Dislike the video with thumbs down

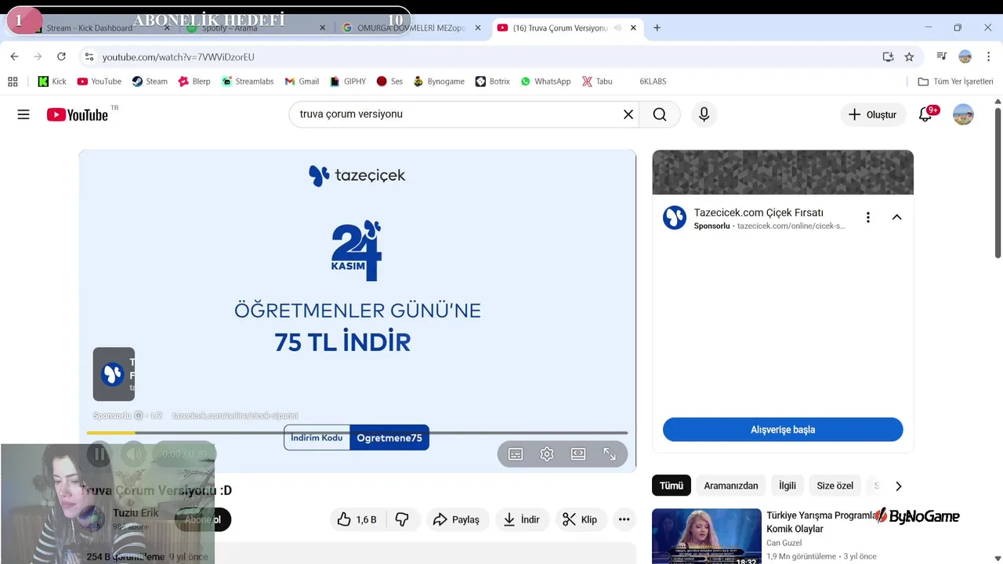point(403,519)
